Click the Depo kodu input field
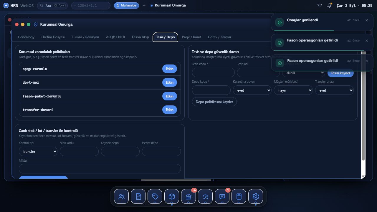Screen dimensions: 377x212 click(211, 90)
